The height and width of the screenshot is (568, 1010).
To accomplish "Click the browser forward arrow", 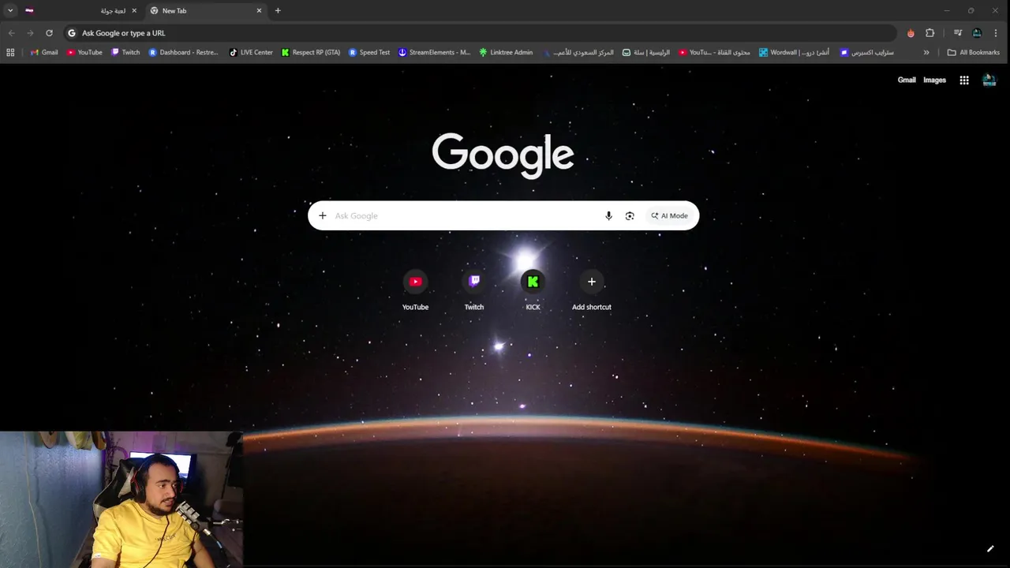I will click(x=30, y=33).
